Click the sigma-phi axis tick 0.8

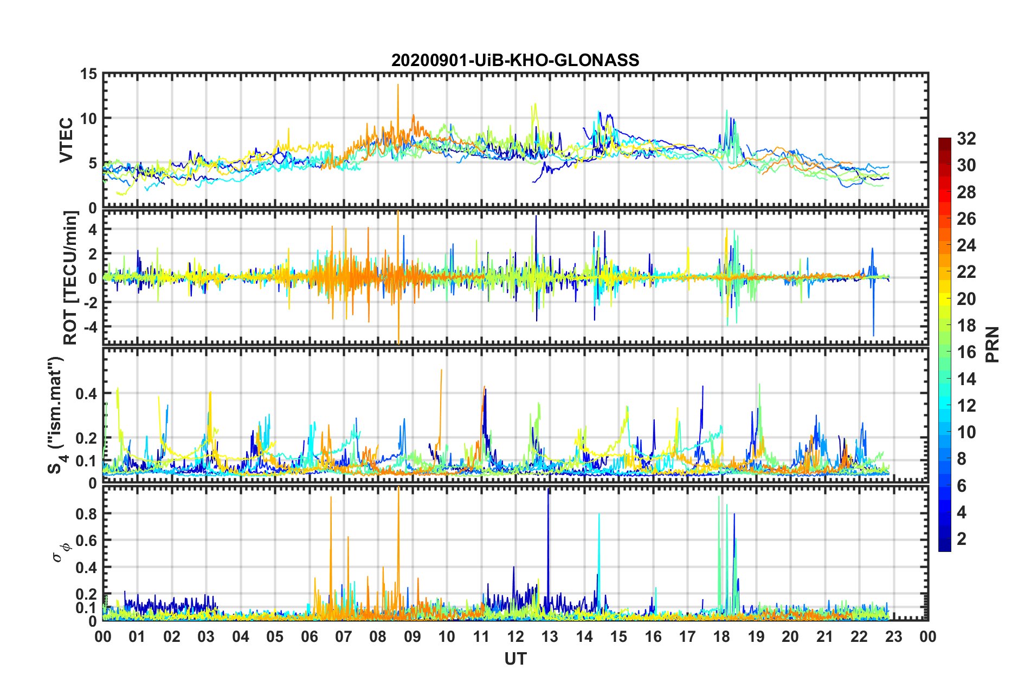pos(87,513)
